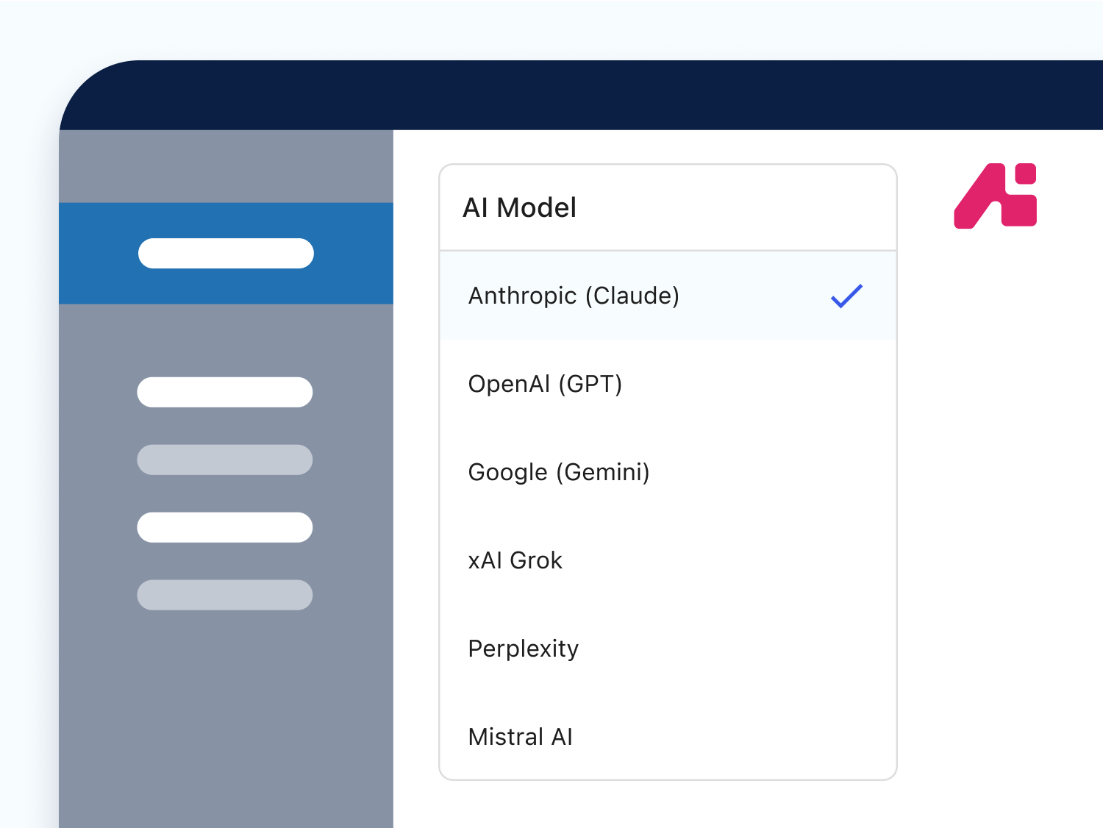Select the second white sidebar item
1103x828 pixels.
[x=225, y=527]
